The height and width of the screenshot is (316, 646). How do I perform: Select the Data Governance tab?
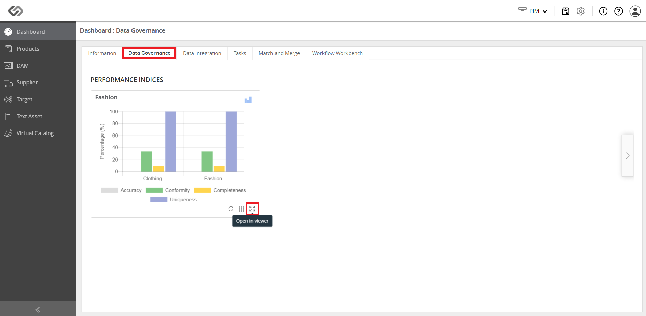(149, 53)
